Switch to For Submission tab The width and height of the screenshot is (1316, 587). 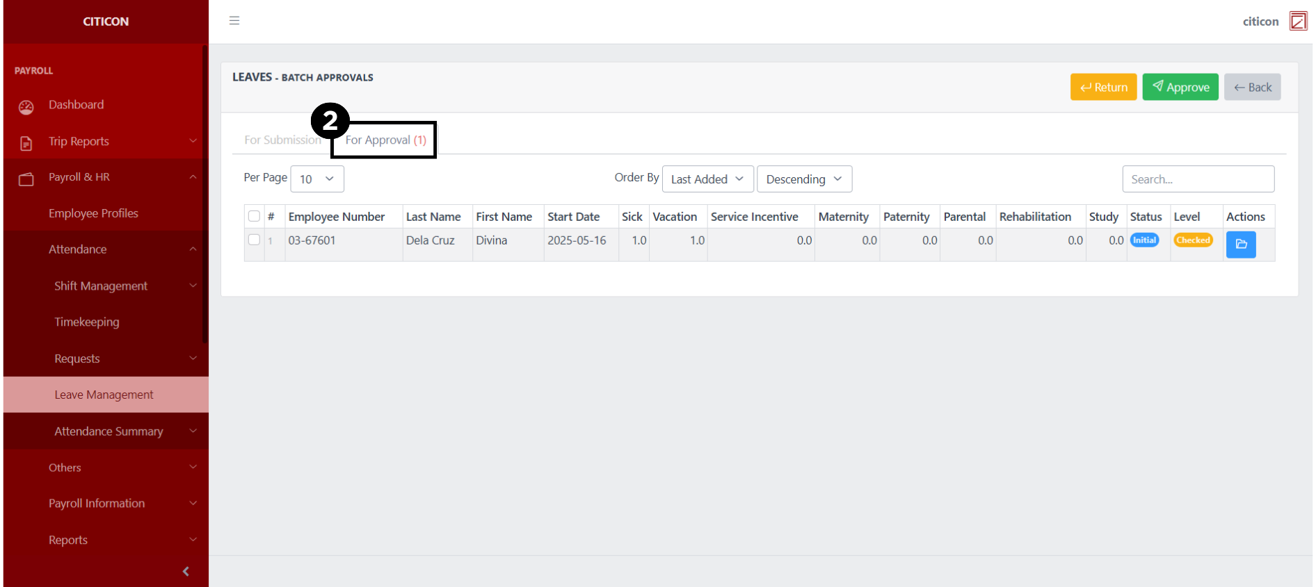click(282, 140)
